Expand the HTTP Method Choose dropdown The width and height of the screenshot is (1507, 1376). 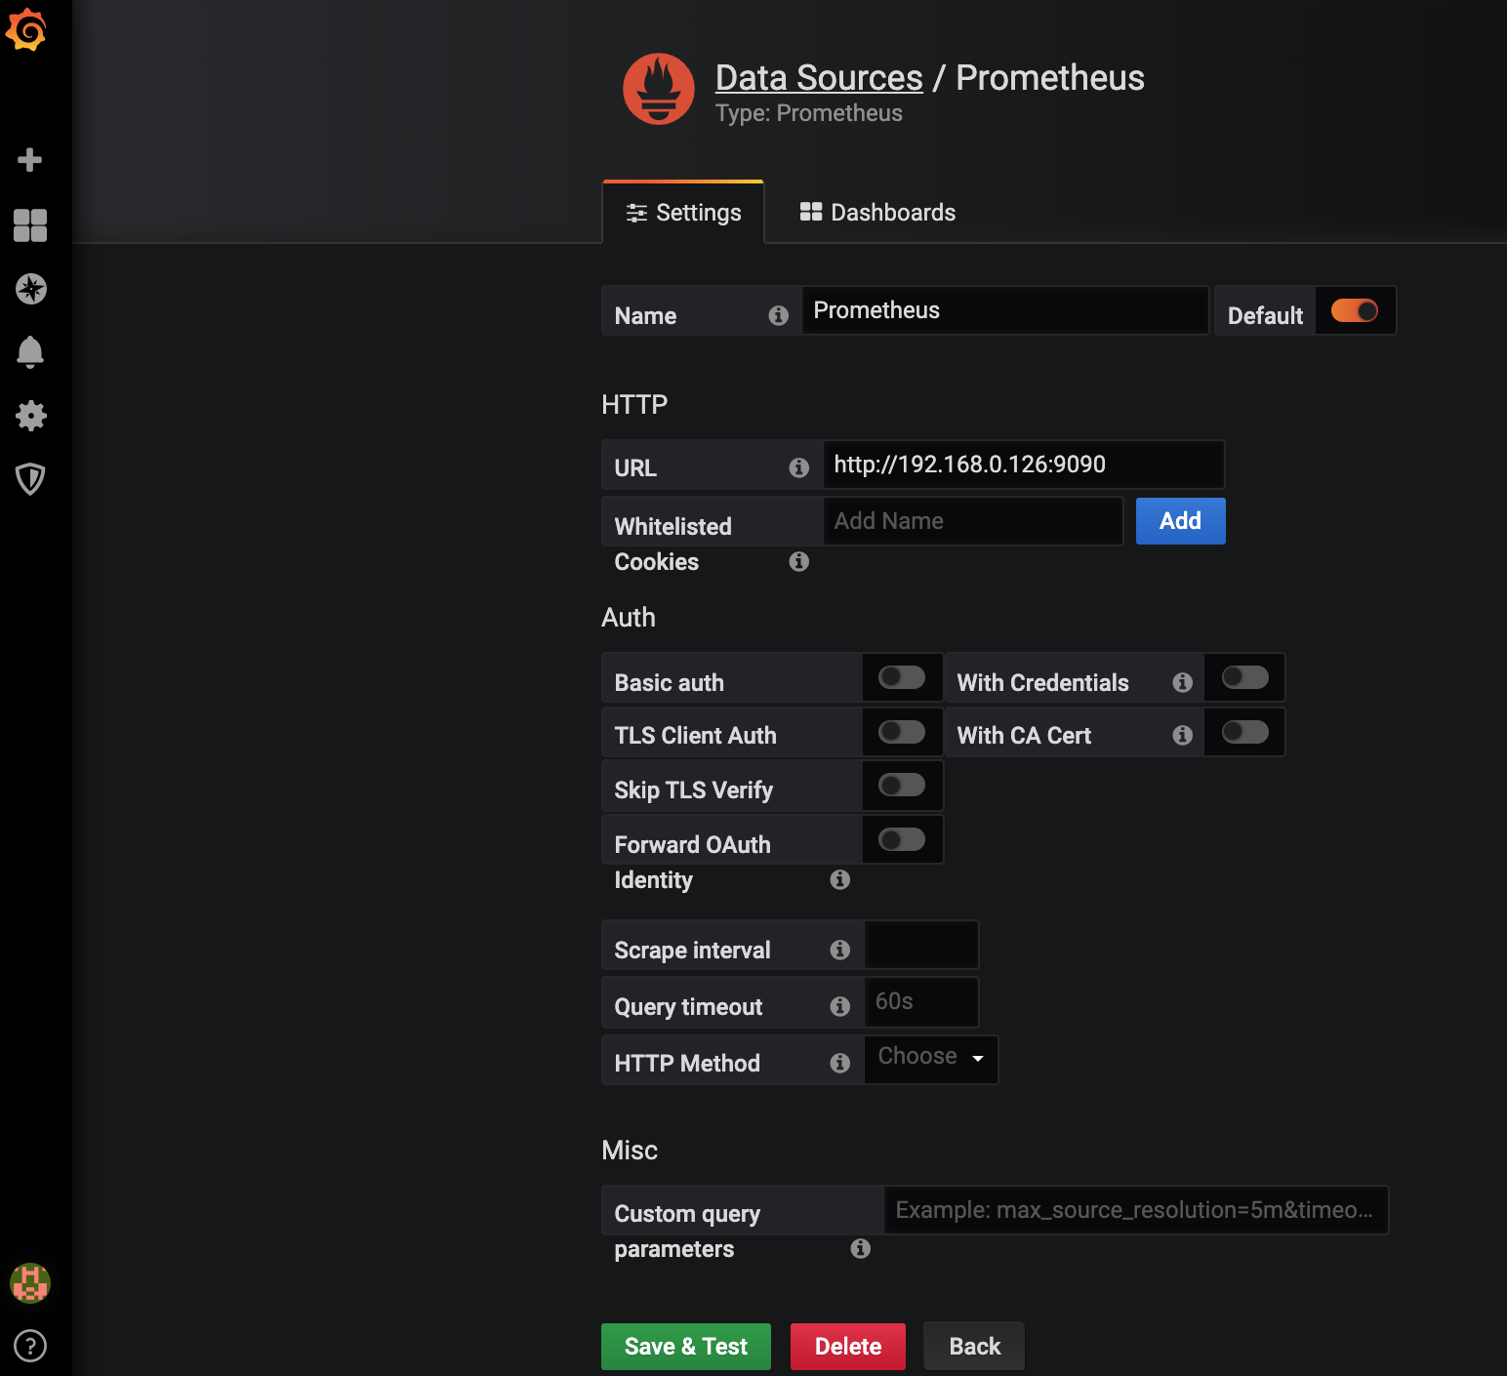coord(931,1059)
